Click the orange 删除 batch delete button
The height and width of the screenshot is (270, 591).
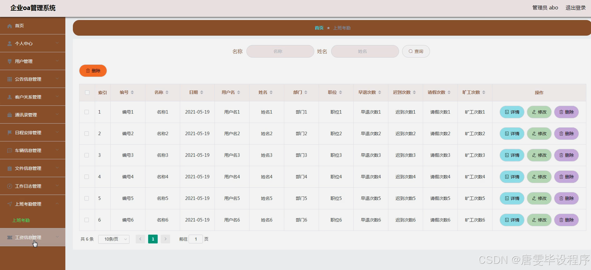(93, 71)
